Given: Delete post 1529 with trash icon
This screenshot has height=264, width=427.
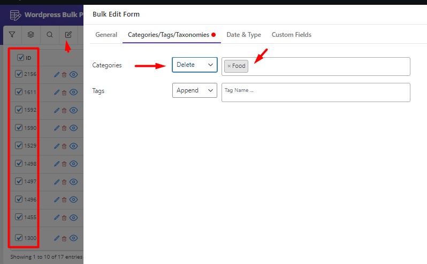Looking at the screenshot, I should point(64,146).
